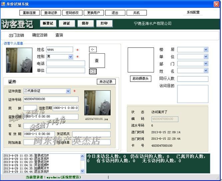
Task: Click the 住址 input field
Action: click(67, 126)
